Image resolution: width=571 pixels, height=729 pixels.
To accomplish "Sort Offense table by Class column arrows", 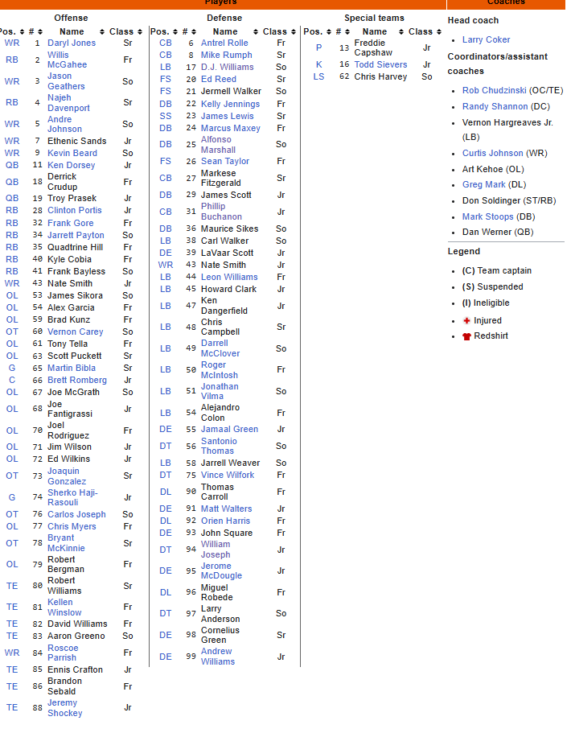I will point(140,31).
